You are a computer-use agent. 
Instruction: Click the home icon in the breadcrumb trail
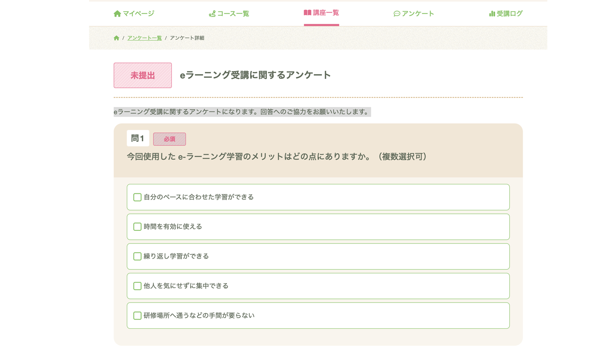[x=116, y=38]
